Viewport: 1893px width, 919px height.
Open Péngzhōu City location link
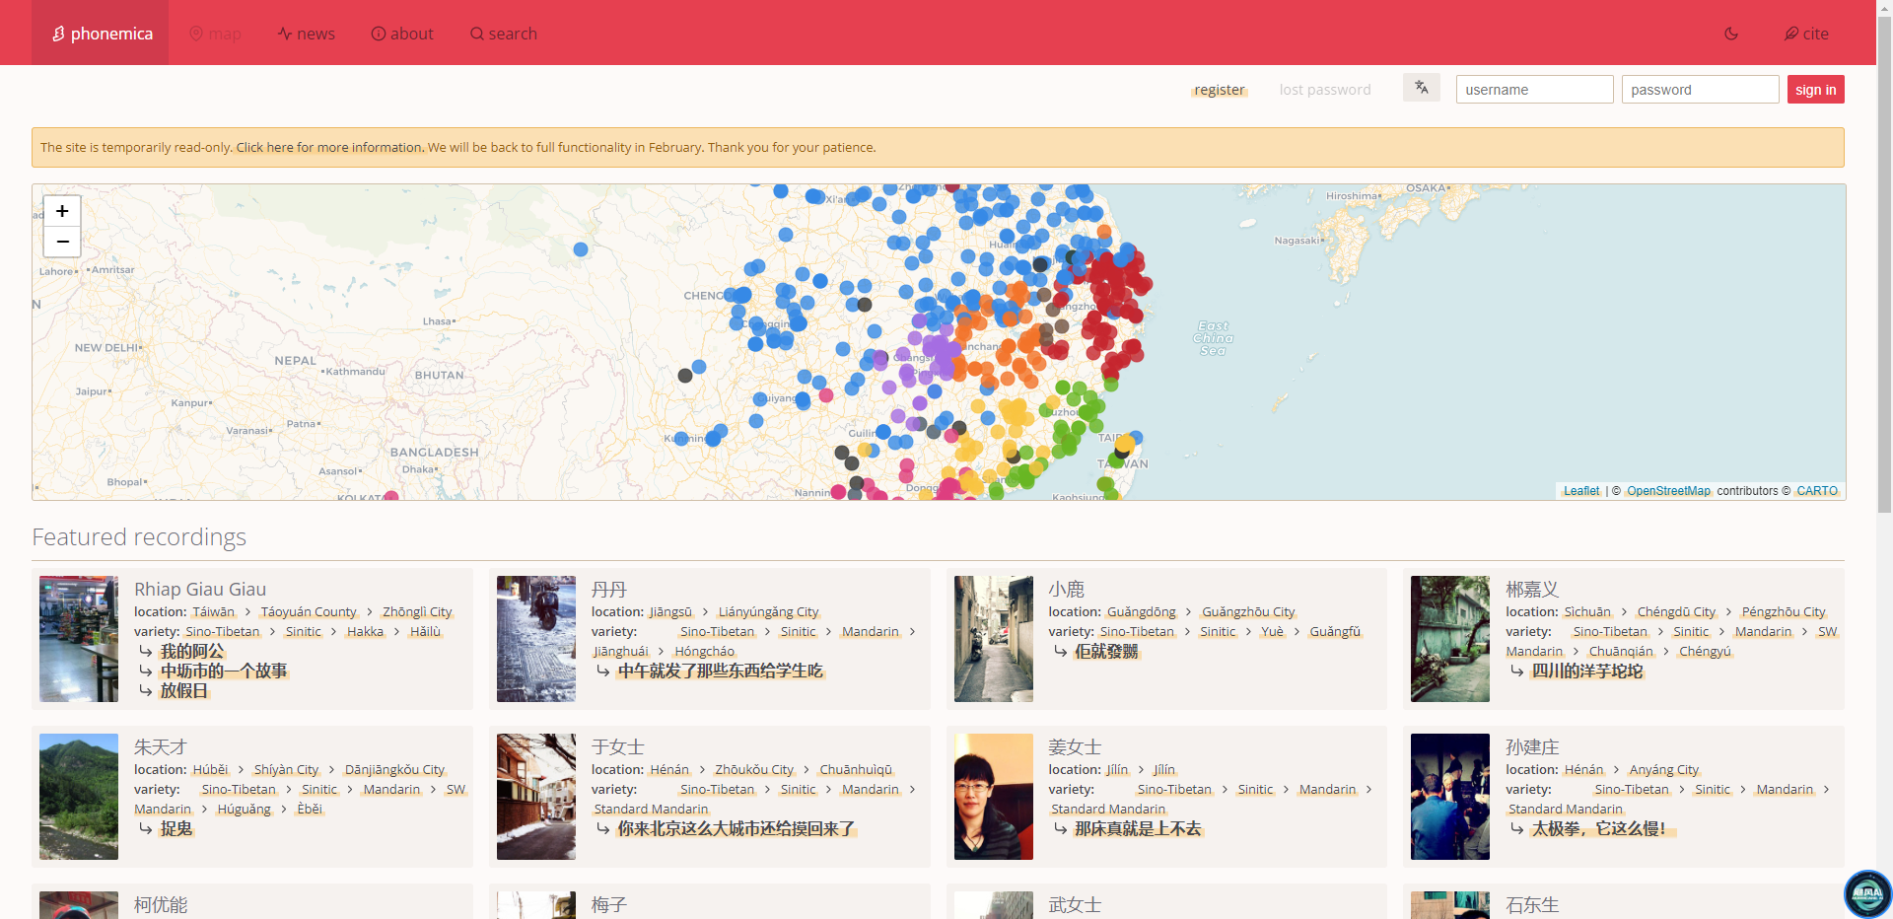point(1784,612)
